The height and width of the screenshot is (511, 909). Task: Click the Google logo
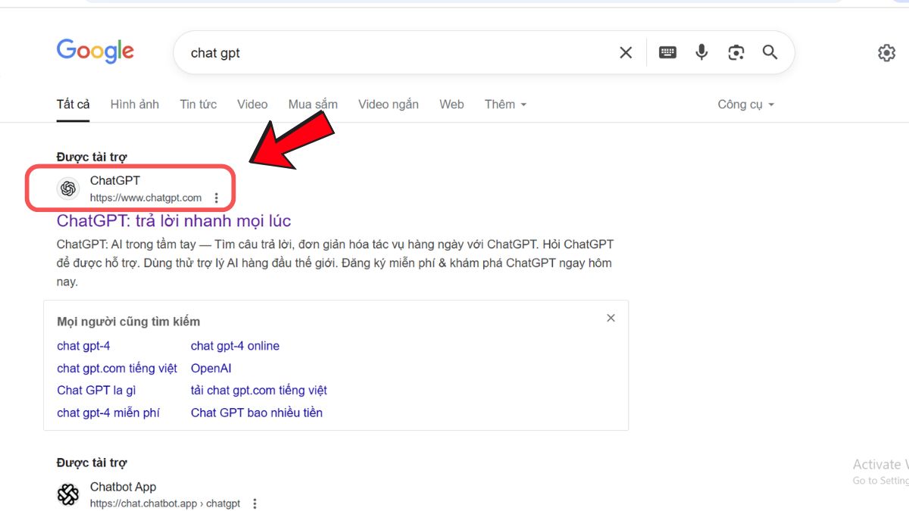[95, 51]
